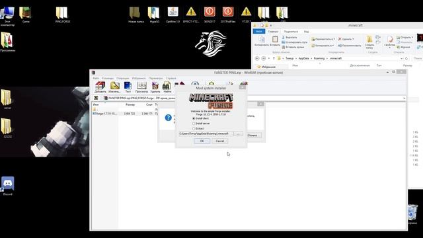Click Журнал in Explorer ribbon
Image resolution: width=423 pixels, height=238 pixels.
(403, 47)
